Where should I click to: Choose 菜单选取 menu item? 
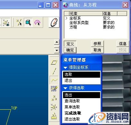[81, 107]
